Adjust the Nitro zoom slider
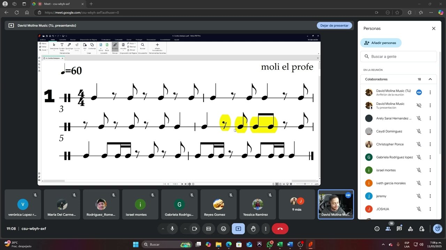 [305, 184]
